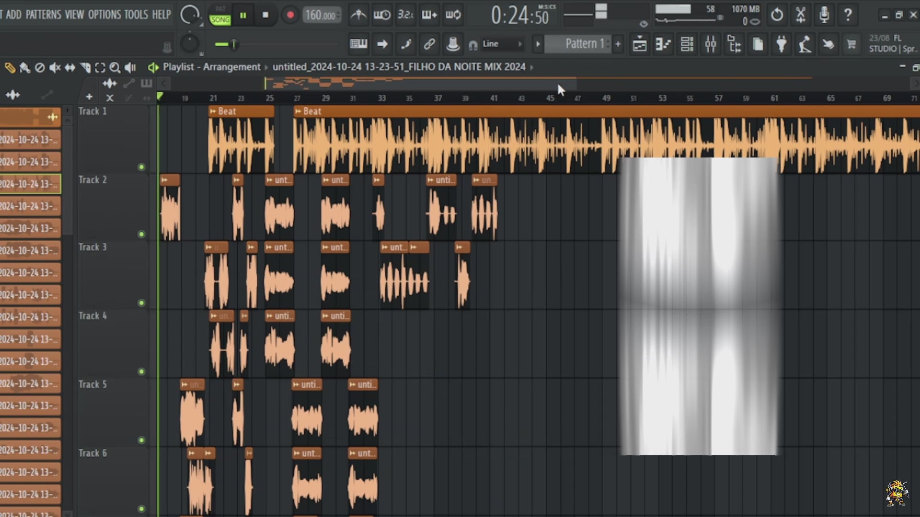Toggle the metronome icon
The image size is (920, 517).
click(358, 15)
